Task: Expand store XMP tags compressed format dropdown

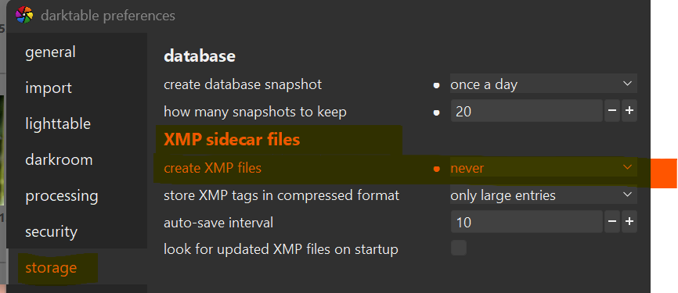Action: click(543, 195)
